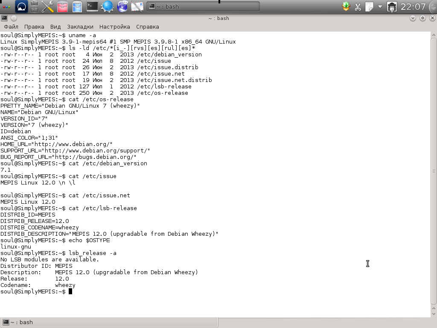Click the '/etc/debian_version' listing entry
This screenshot has width=437, height=328.
(x=169, y=54)
